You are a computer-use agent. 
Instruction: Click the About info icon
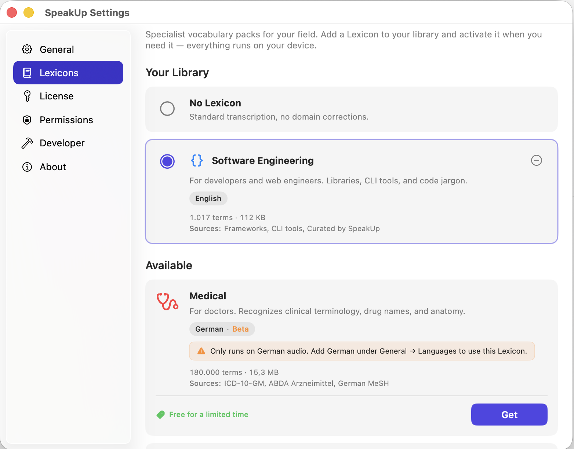(x=27, y=167)
